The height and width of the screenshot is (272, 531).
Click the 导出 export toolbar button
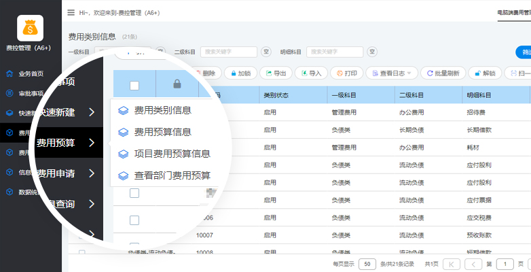click(x=276, y=73)
